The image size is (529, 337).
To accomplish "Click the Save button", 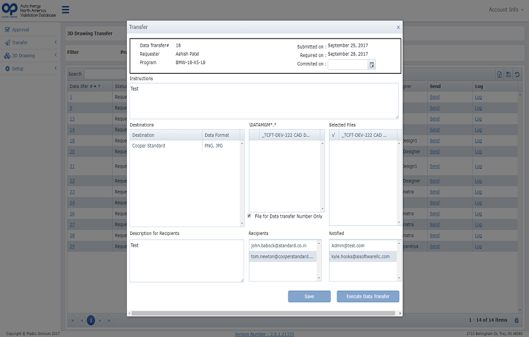I will coord(309,296).
